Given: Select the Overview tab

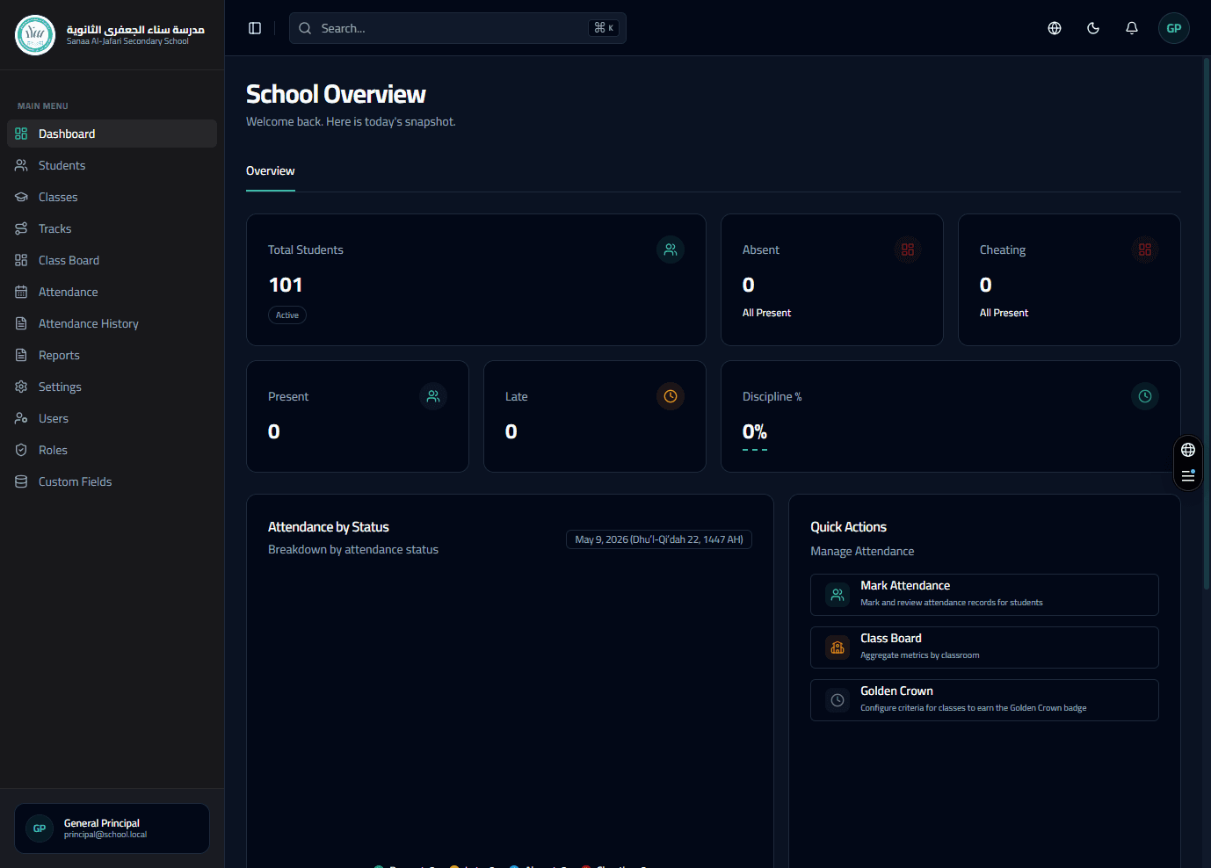Looking at the screenshot, I should click(x=271, y=171).
